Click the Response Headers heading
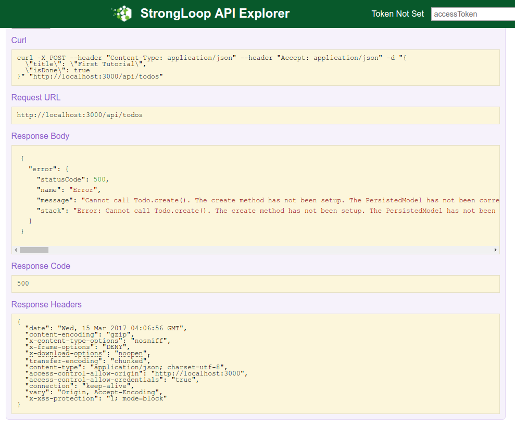Image resolution: width=515 pixels, height=427 pixels. click(46, 305)
